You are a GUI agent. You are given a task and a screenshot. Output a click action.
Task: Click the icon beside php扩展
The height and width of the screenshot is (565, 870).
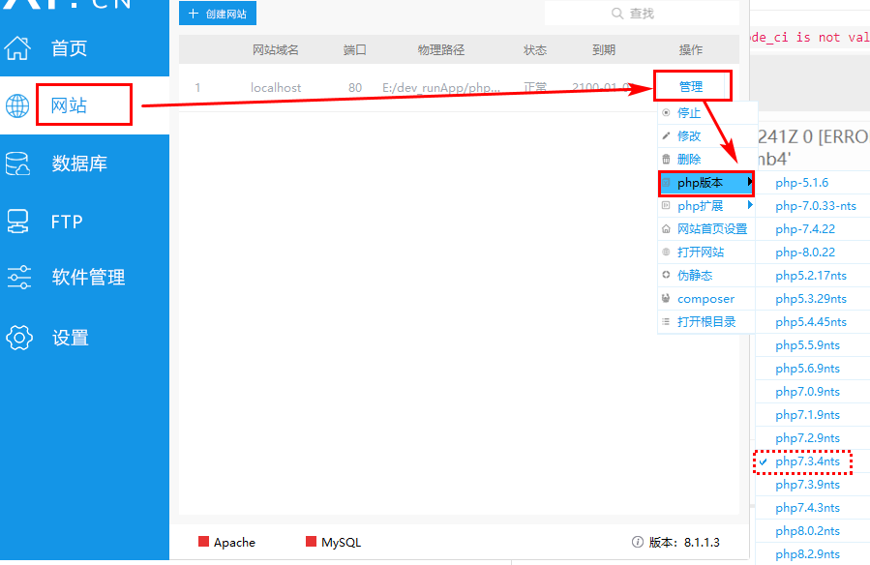[666, 206]
